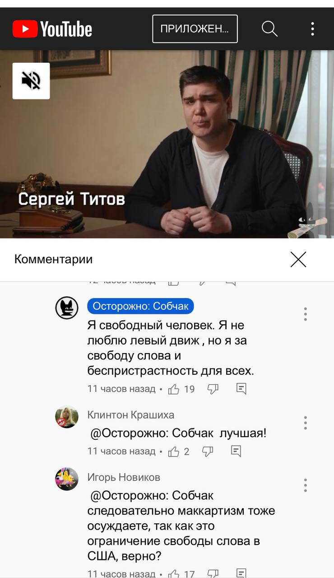Reply to Клинтон Крашиха's comment
Viewport: 334px width, 578px height.
[236, 451]
